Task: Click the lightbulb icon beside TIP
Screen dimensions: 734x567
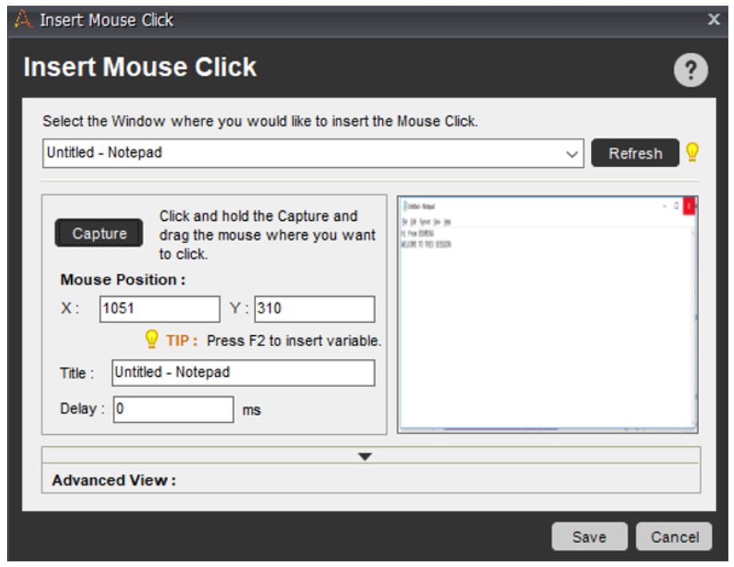Action: pyautogui.click(x=152, y=339)
